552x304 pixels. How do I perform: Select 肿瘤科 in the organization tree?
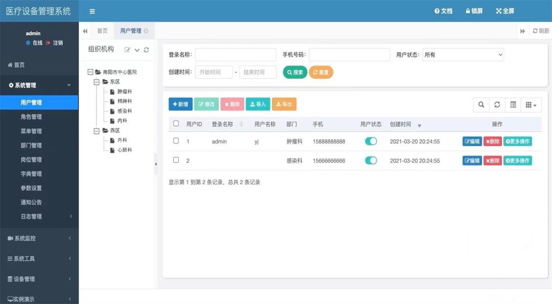pyautogui.click(x=124, y=92)
